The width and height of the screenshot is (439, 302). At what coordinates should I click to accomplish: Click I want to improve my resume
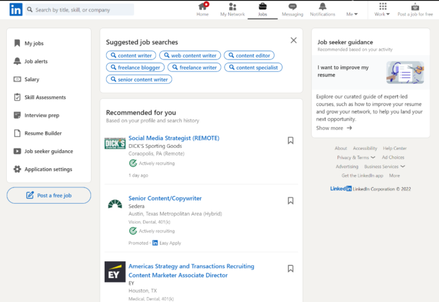point(343,71)
